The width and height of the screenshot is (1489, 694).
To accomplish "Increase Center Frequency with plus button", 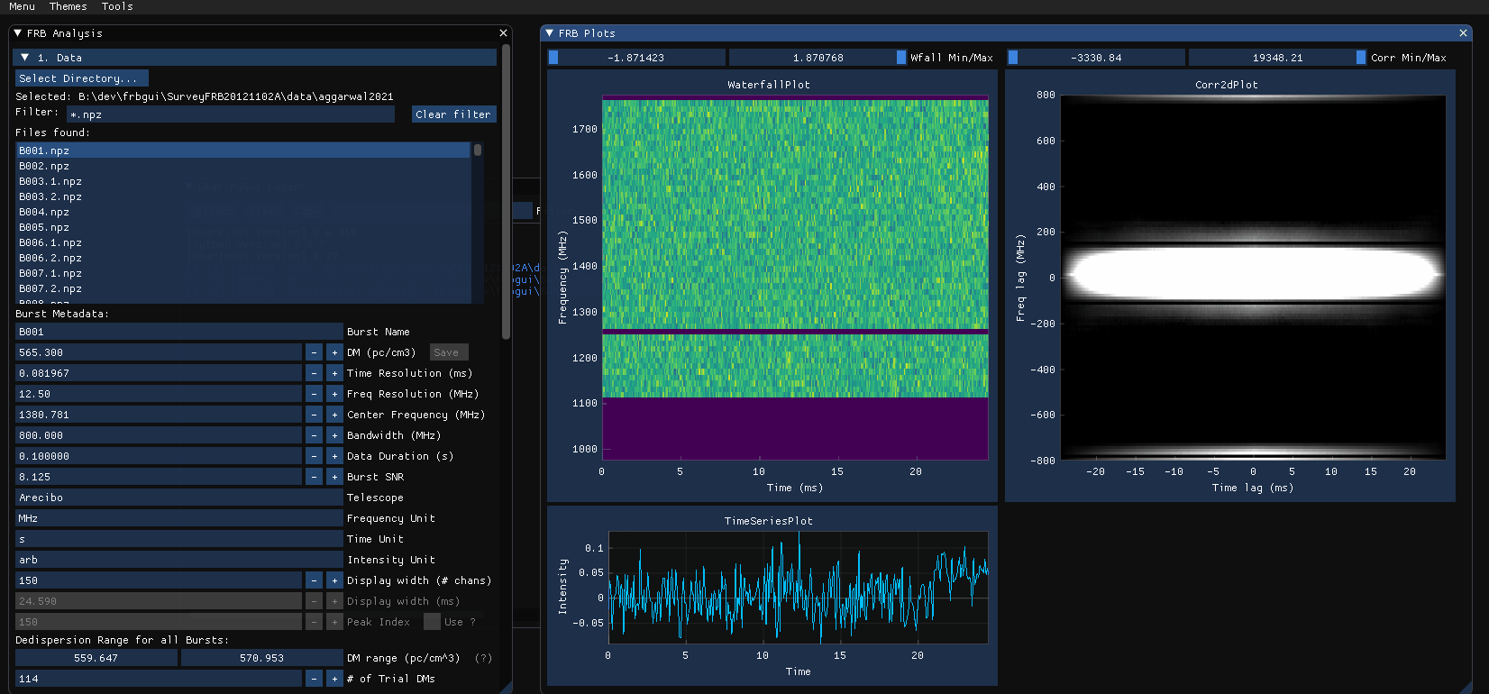I will [x=334, y=415].
